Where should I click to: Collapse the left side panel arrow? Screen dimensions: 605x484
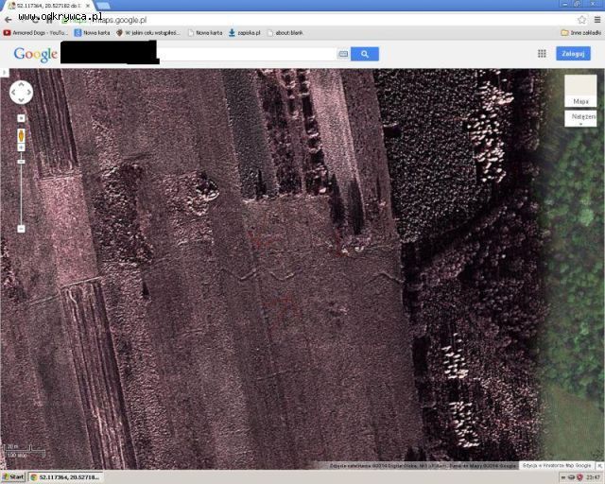pyautogui.click(x=4, y=72)
